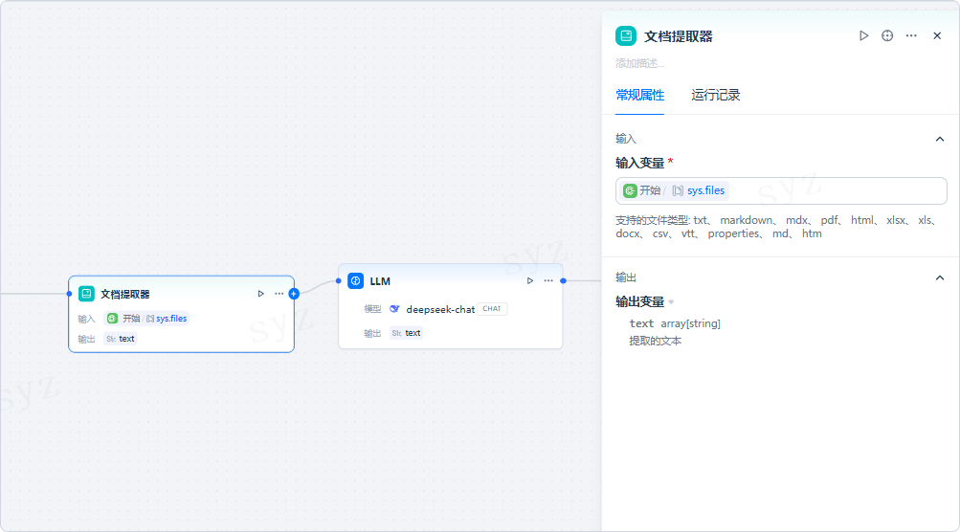Click the 文档提取器 title in the panel header
Viewport: 960px width, 532px height.
coord(679,36)
